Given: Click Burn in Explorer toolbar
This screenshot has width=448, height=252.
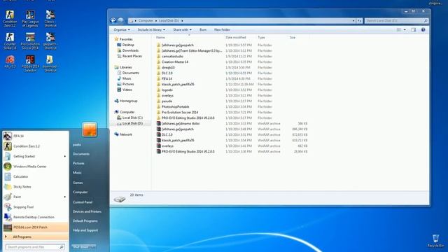Looking at the screenshot, I should [x=203, y=29].
